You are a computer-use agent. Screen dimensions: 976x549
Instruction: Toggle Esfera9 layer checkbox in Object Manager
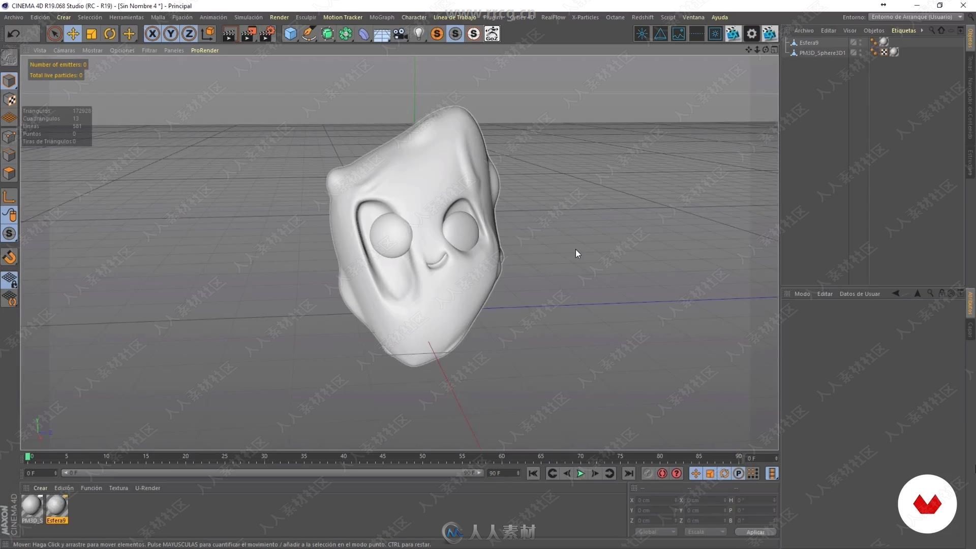point(853,43)
